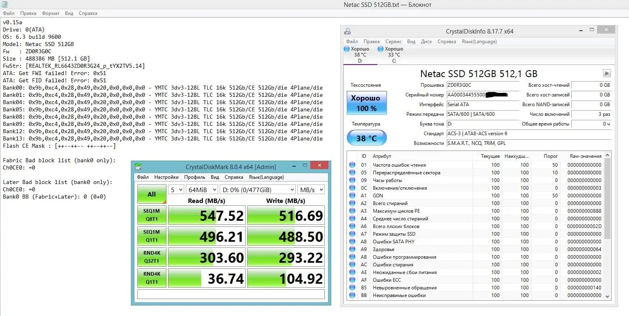Click the raw value 000000000BB8
Screen dimensions: 629x316
[x=584, y=211]
